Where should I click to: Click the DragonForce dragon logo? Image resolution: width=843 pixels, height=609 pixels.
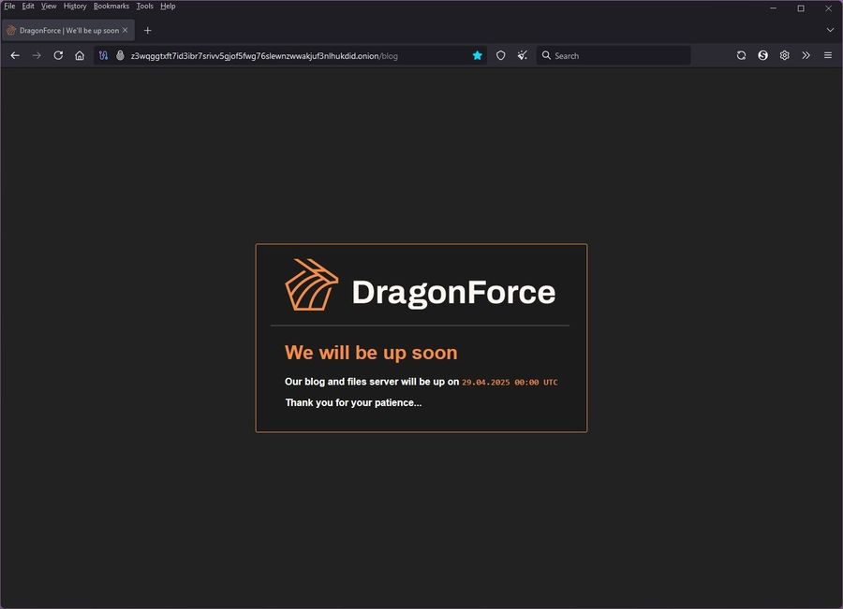(x=311, y=284)
